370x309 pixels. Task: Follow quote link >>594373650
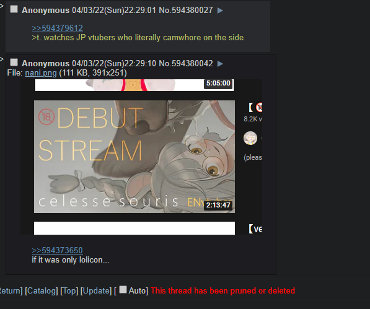[x=58, y=250]
